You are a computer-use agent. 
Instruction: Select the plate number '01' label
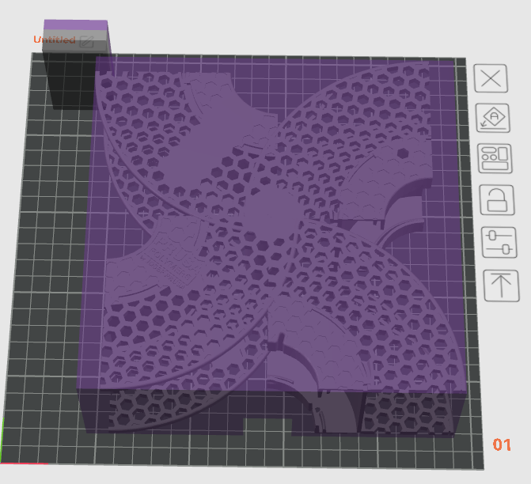click(502, 444)
